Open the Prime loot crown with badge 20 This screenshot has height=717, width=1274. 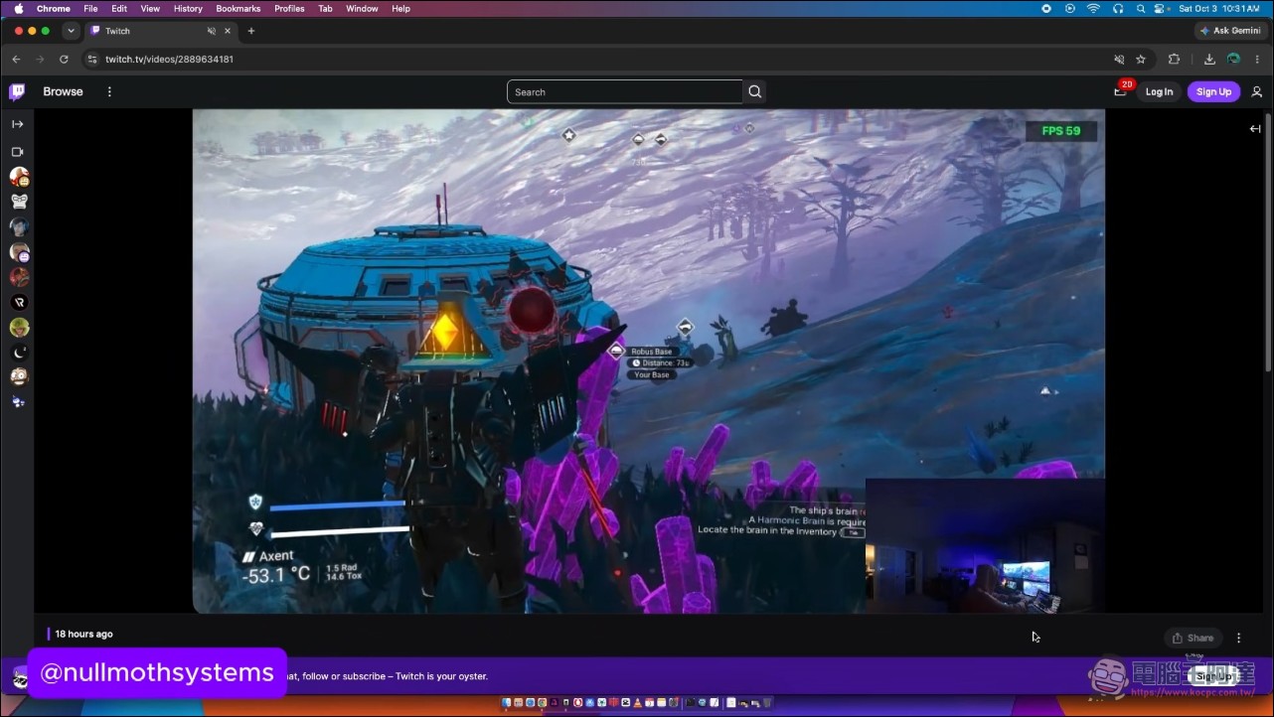coord(1120,91)
